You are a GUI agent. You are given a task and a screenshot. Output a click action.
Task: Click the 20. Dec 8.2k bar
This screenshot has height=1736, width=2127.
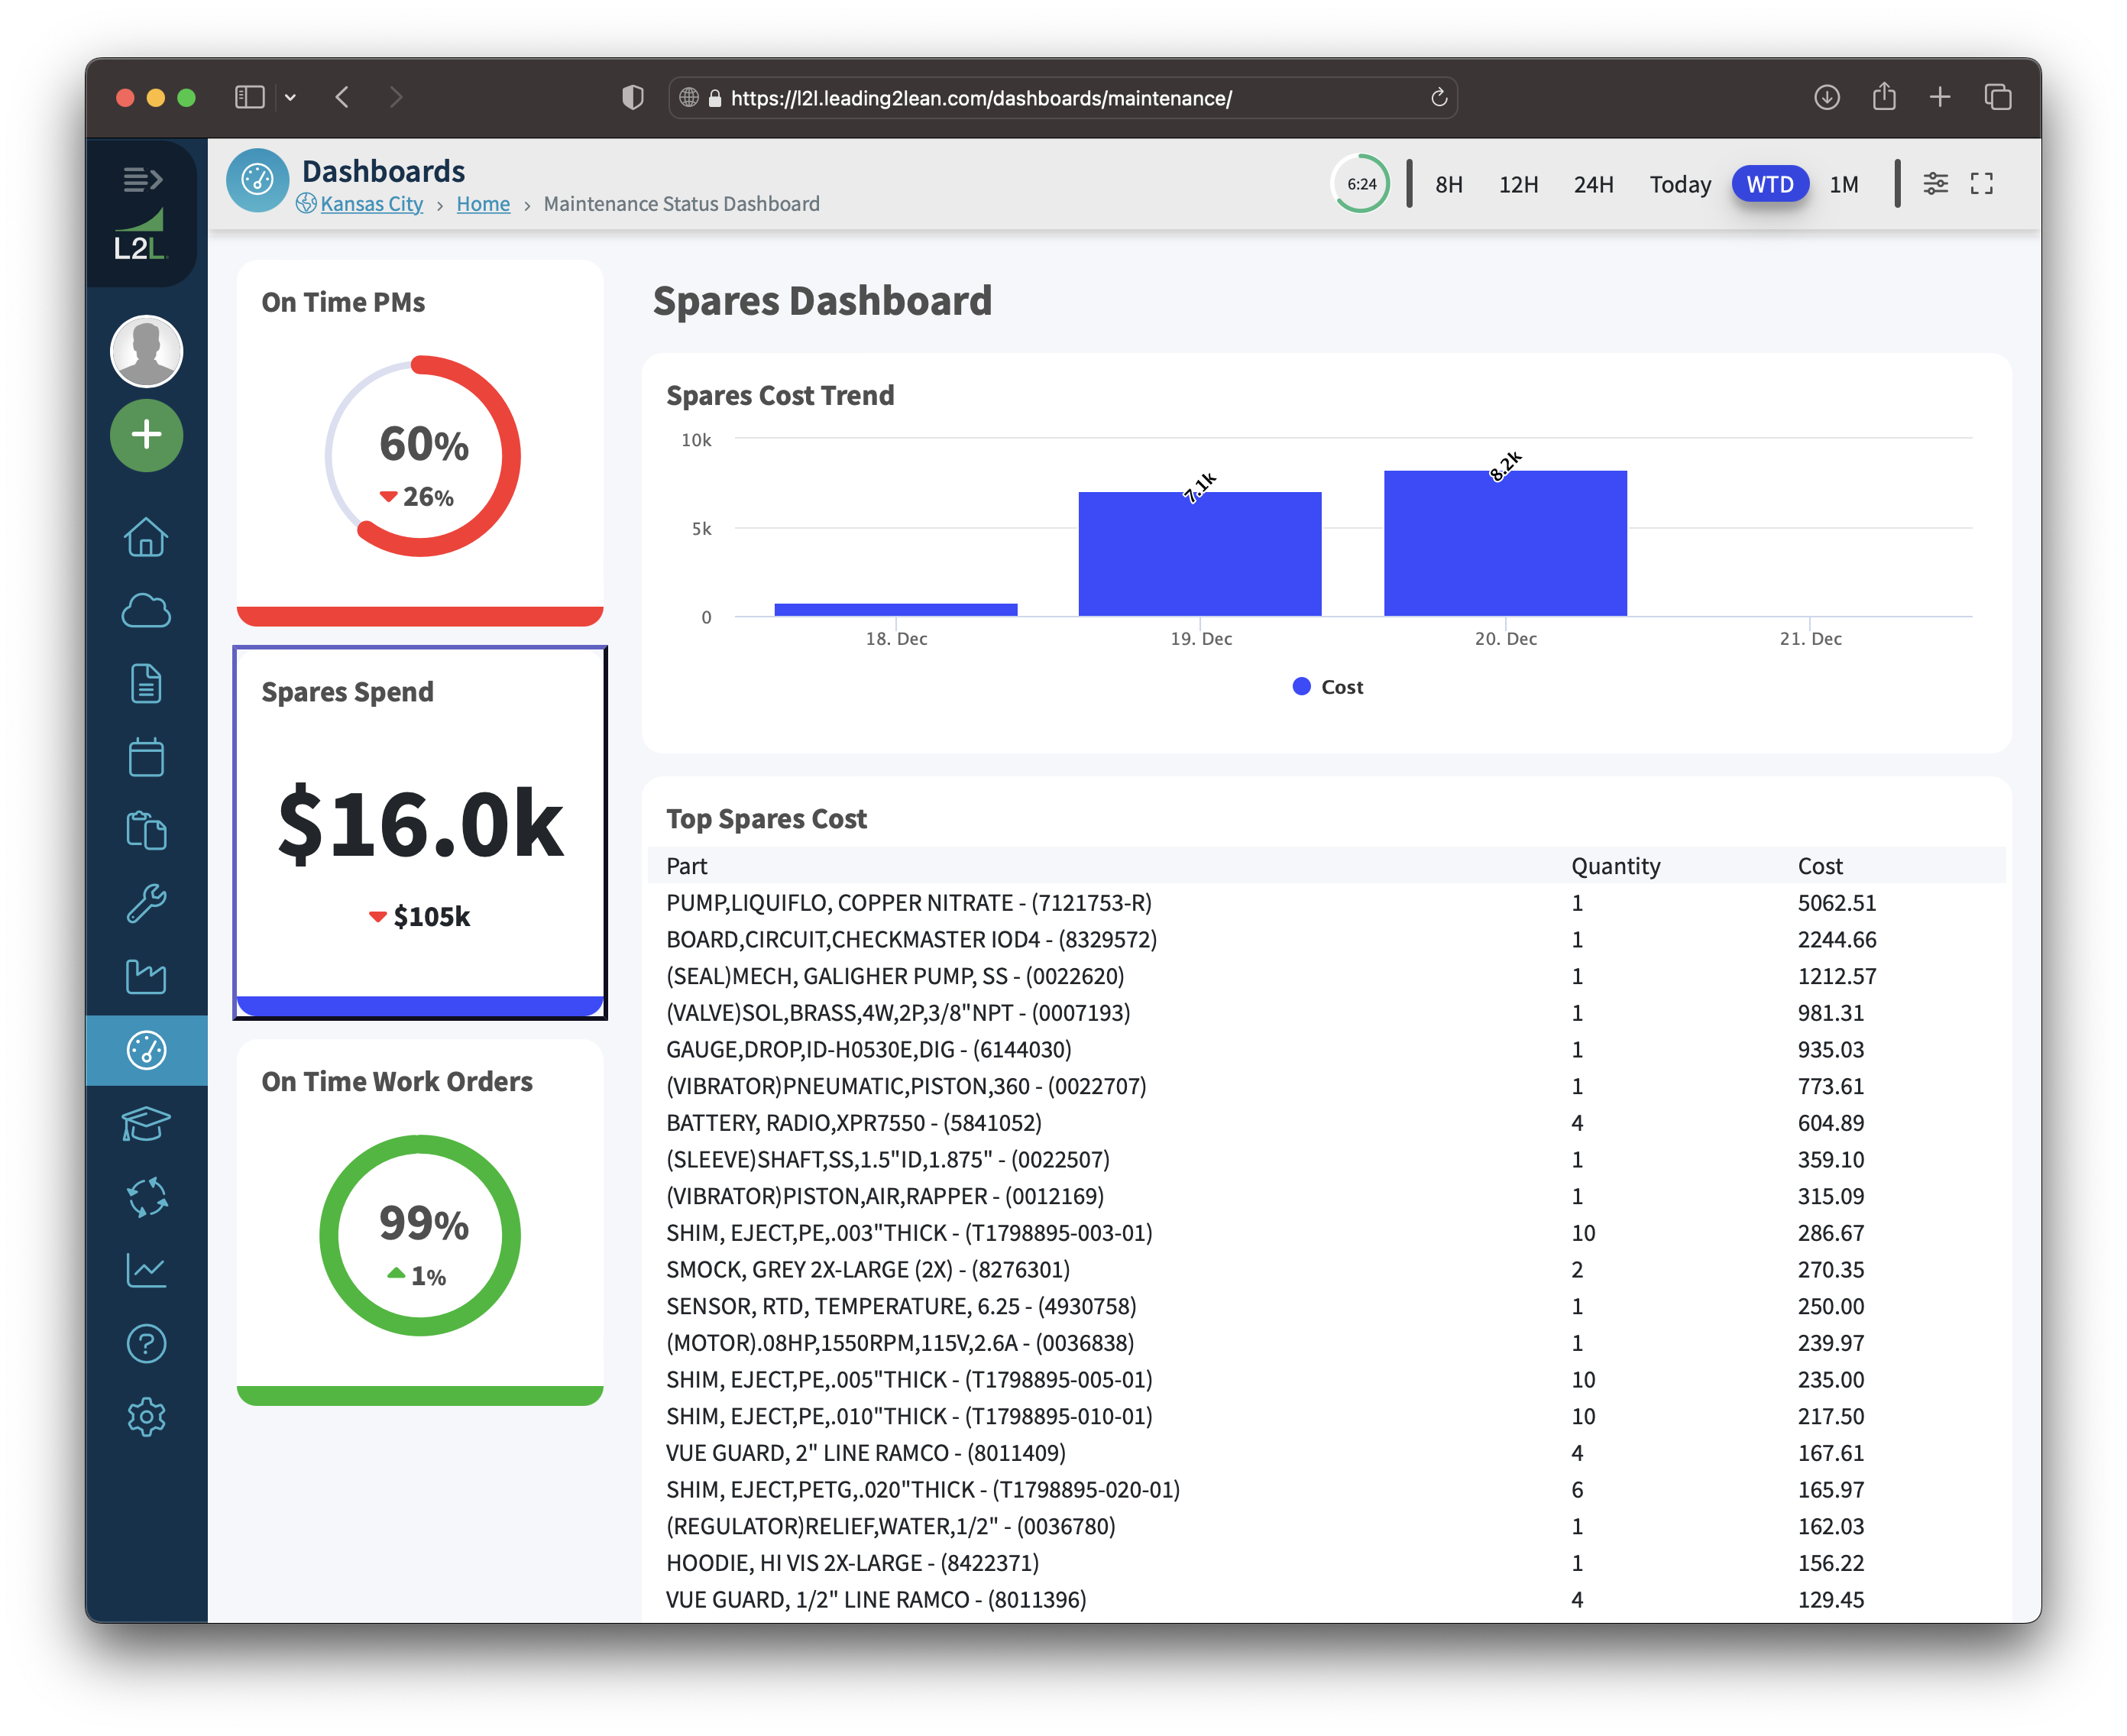point(1505,543)
